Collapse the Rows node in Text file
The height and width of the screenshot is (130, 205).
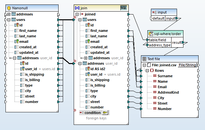tap(146, 70)
